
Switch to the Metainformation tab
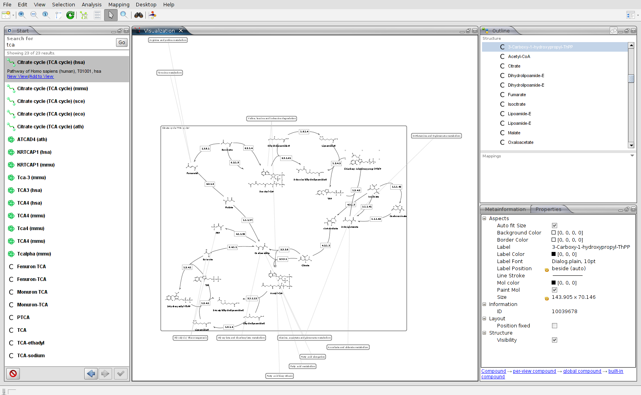pos(505,209)
